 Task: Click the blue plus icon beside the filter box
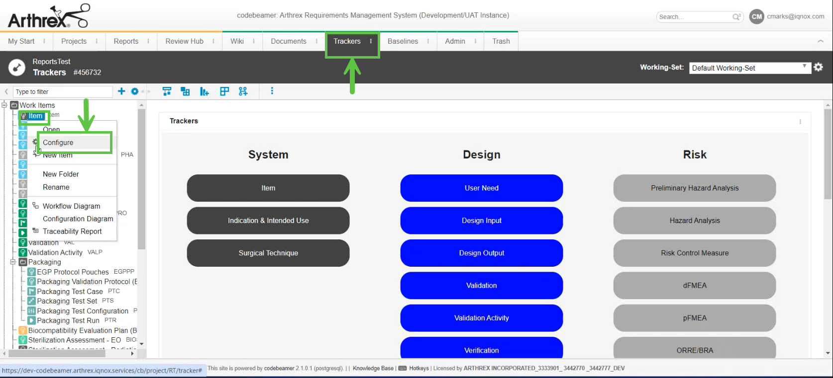(x=121, y=91)
